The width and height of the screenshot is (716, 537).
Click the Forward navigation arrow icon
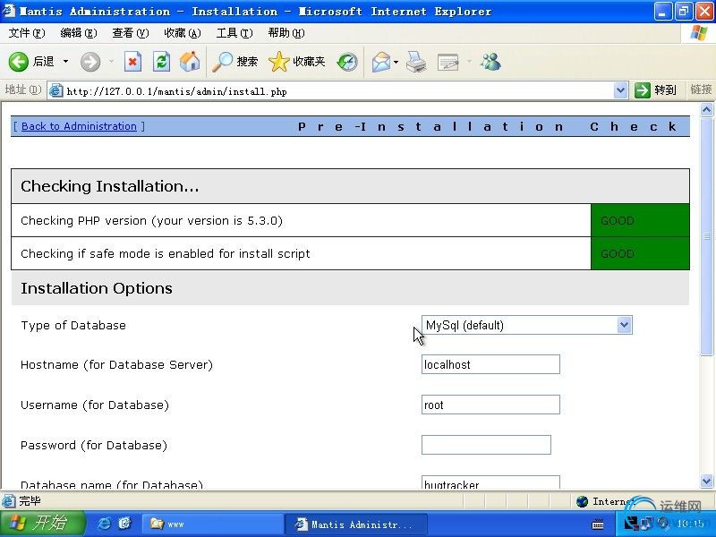(90, 62)
